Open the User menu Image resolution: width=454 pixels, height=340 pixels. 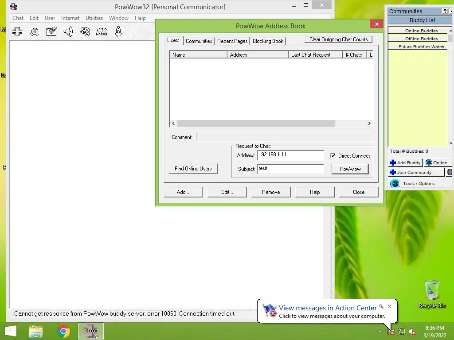[50, 18]
